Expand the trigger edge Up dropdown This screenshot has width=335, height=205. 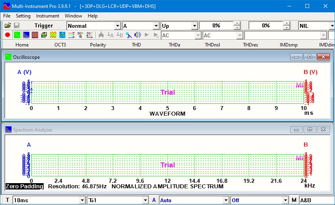[194, 26]
